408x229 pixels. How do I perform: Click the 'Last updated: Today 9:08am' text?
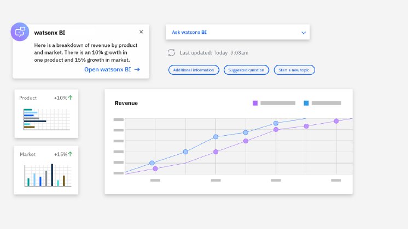pyautogui.click(x=214, y=53)
